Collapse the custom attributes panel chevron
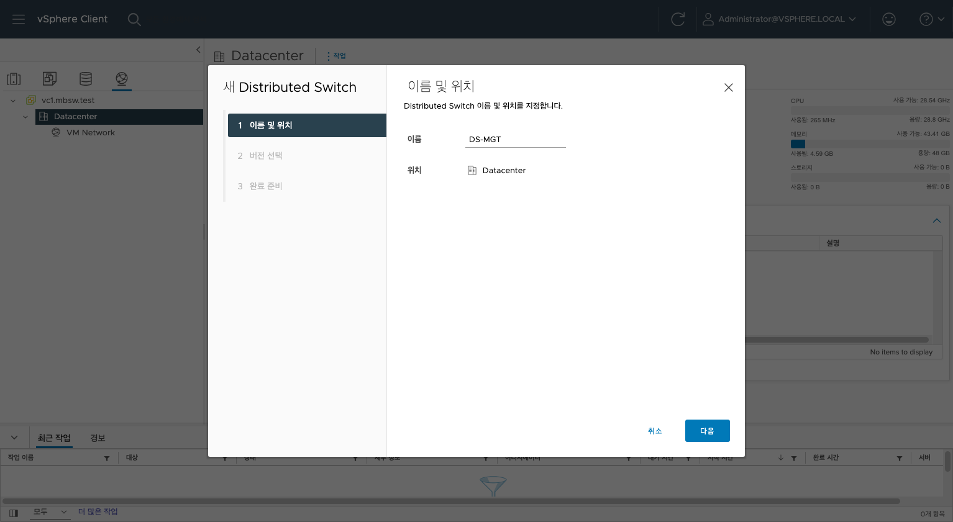Image resolution: width=953 pixels, height=522 pixels. (x=937, y=221)
